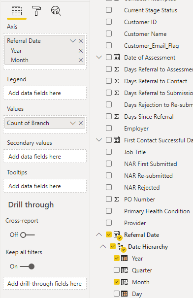This screenshot has height=298, width=193.
Task: Click Referral Date calendar icon
Action: 117,235
